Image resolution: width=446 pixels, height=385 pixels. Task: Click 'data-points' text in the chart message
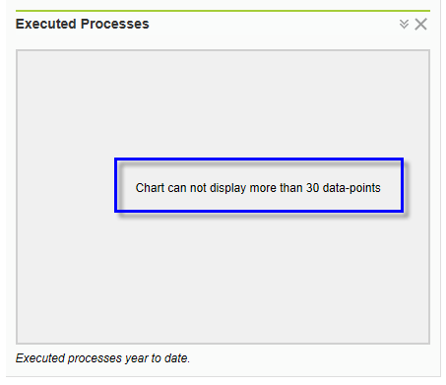[x=351, y=188]
